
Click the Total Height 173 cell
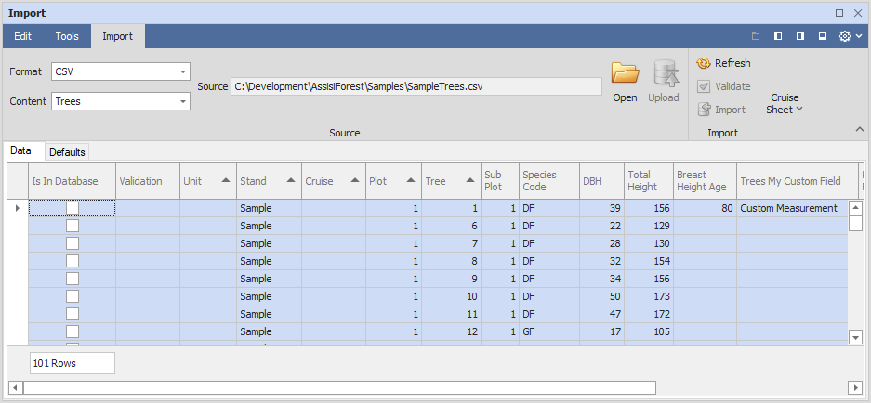(x=649, y=296)
